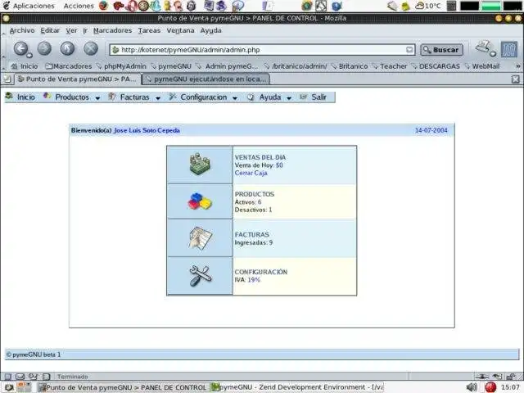The image size is (524, 393).
Task: Click the weather applet showing 10°C
Action: point(428,6)
